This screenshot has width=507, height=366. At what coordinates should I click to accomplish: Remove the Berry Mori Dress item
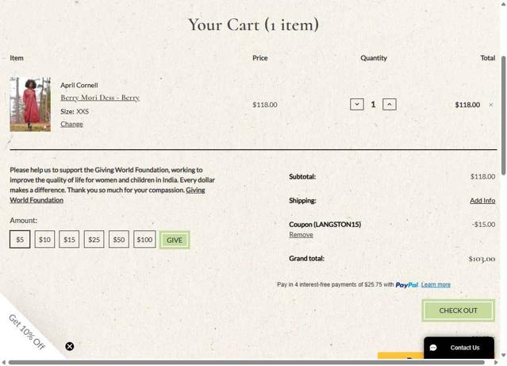491,105
